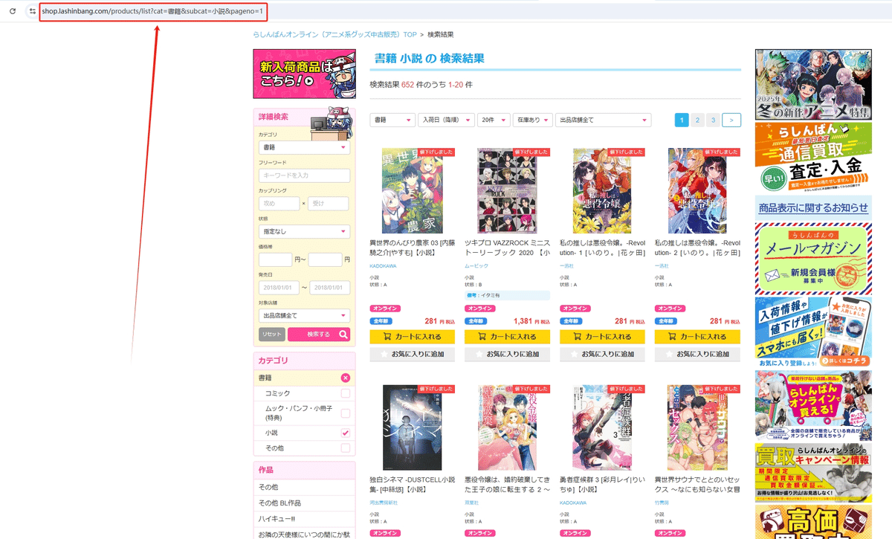Open ムービック publisher link

[476, 265]
